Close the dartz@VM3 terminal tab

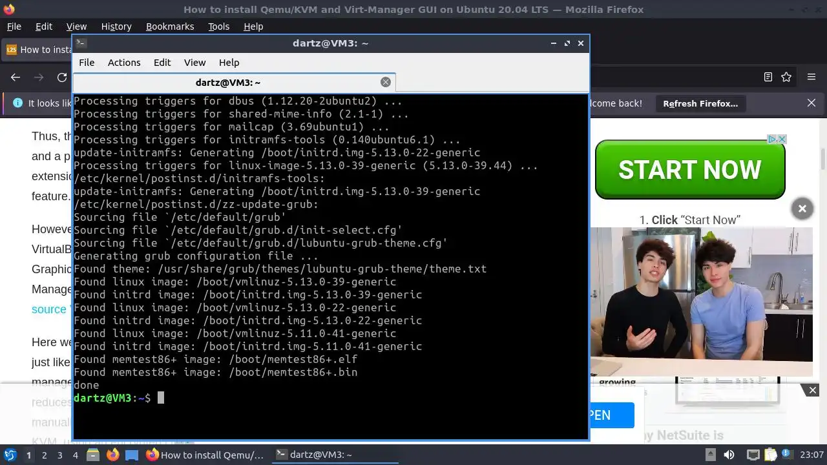[386, 82]
